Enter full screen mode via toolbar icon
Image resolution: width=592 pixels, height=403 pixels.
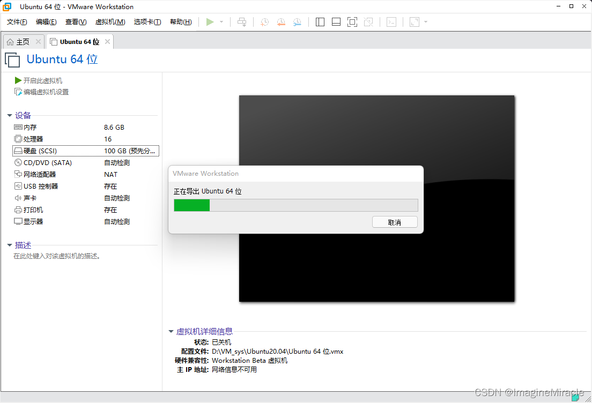pyautogui.click(x=352, y=22)
